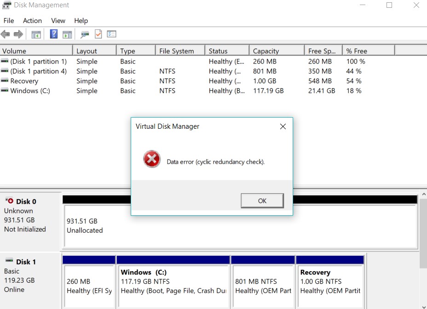Click the vertical scrollbar thumb in disk pane
The width and height of the screenshot is (427, 309).
423,233
